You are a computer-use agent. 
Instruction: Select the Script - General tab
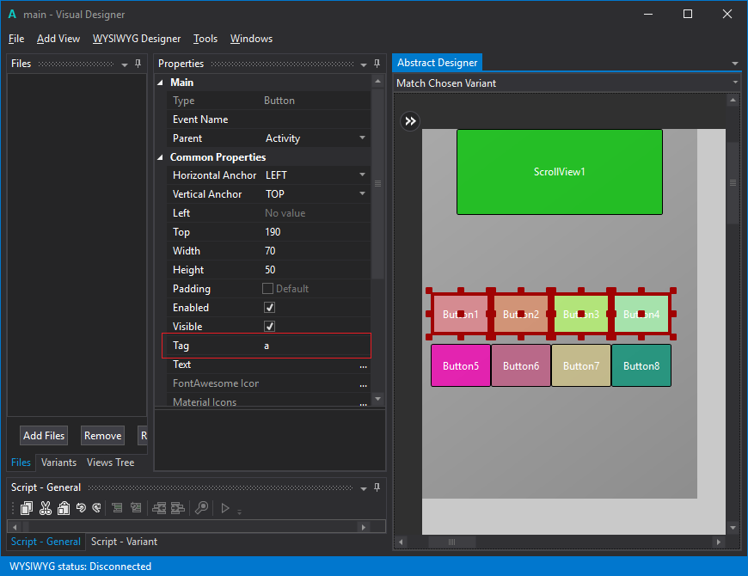(46, 542)
